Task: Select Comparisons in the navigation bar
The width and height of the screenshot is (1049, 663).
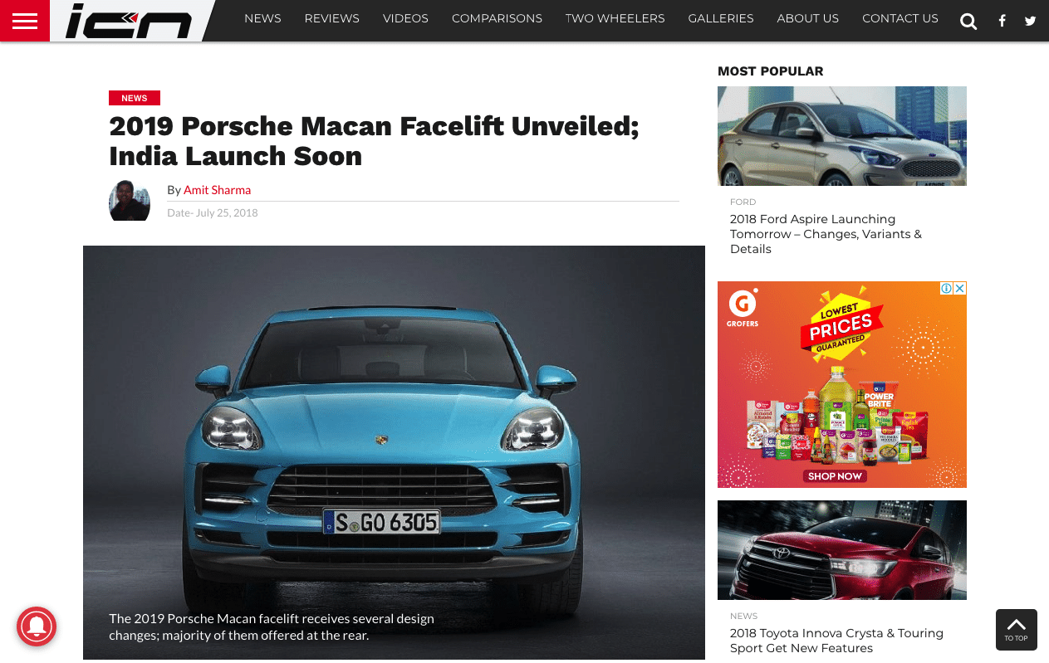Action: (497, 18)
